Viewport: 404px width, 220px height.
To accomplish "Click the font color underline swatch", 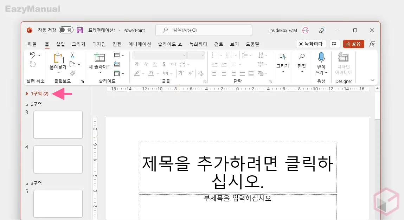I will pyautogui.click(x=151, y=73).
